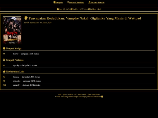
Task: Click the fantasy ranking row text
Action: [x=27, y=77]
